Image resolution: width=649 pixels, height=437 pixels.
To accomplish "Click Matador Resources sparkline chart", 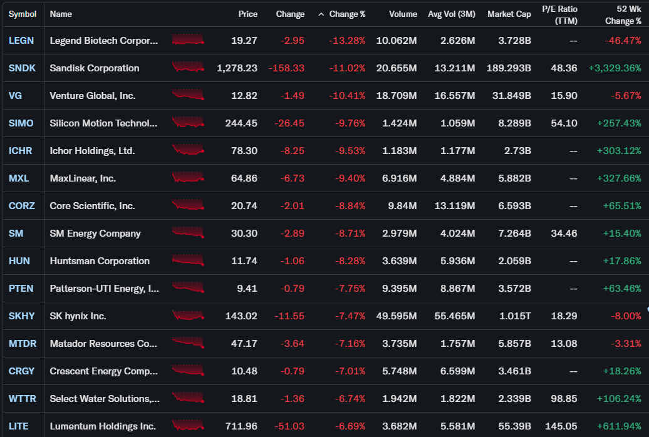I will [x=188, y=342].
